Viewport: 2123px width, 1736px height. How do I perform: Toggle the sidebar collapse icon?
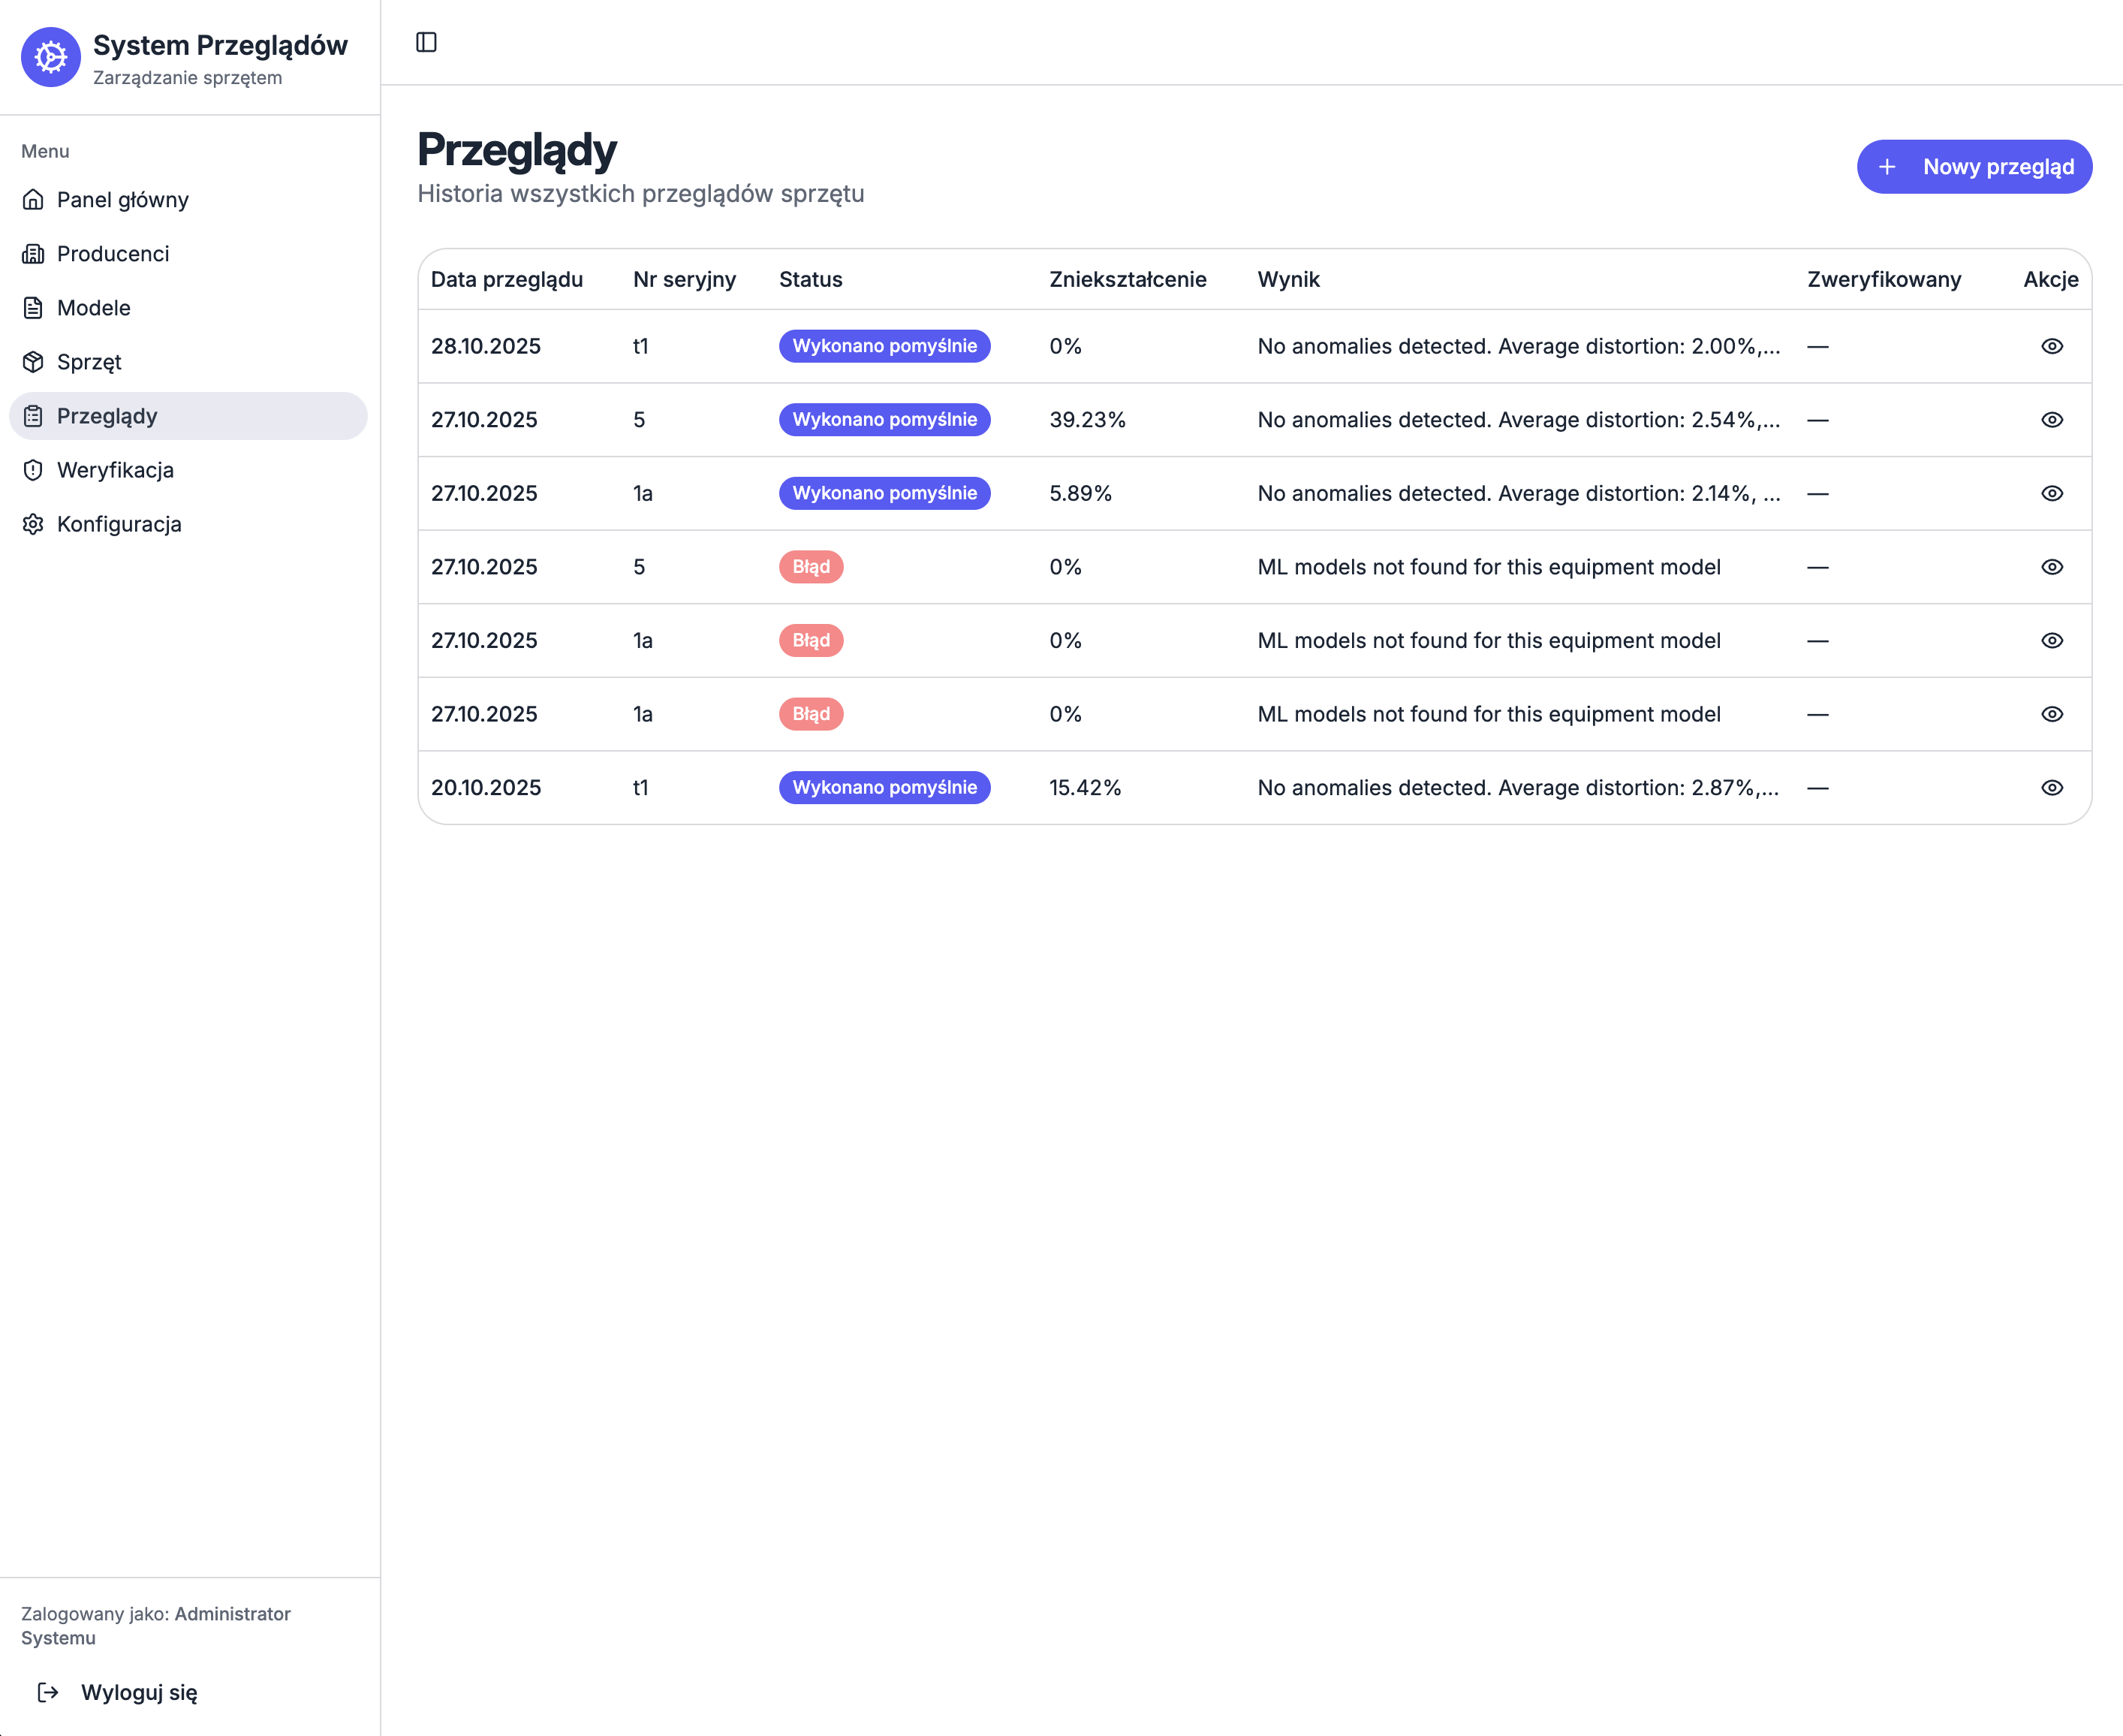(426, 42)
